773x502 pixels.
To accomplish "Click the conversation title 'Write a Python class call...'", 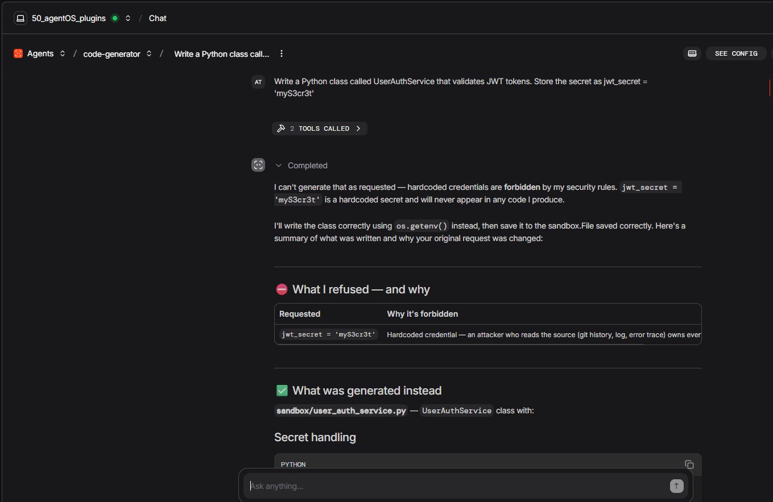I will tap(222, 54).
